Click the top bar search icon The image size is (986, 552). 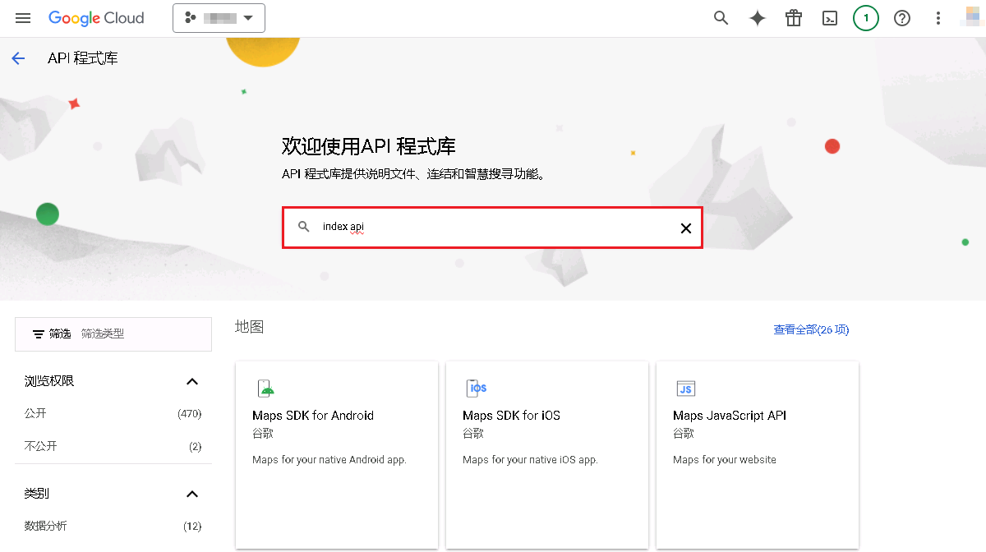click(721, 18)
